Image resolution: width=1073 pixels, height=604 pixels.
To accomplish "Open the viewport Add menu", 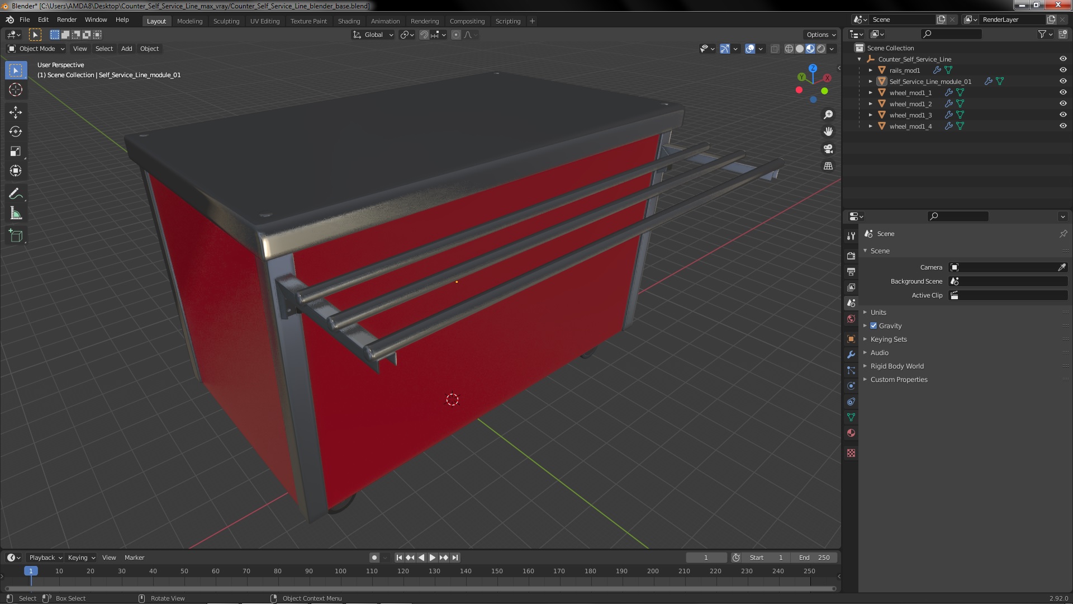I will tap(126, 49).
